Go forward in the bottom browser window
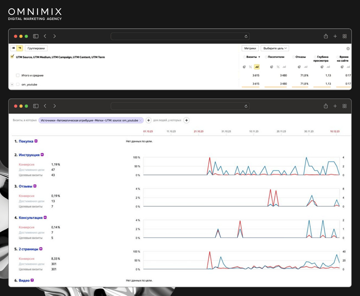 point(55,106)
